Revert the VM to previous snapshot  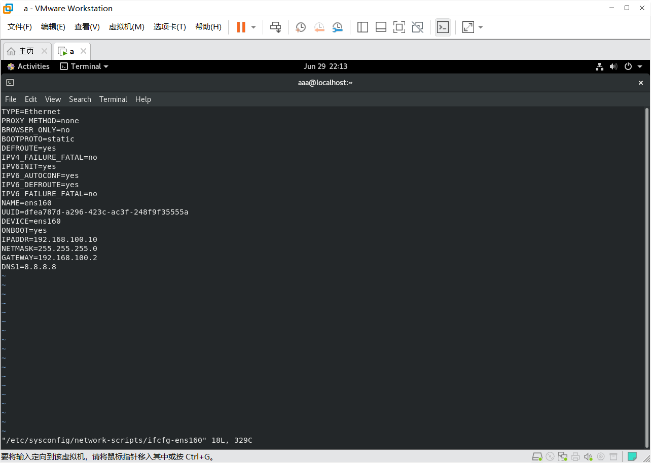pos(319,27)
